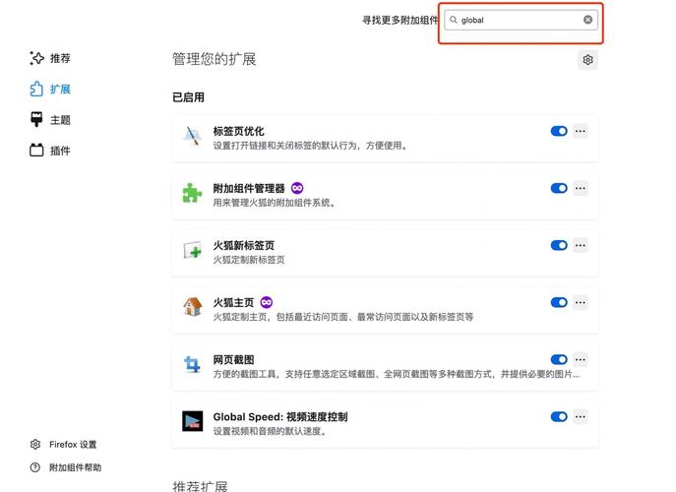676x492 pixels.
Task: Click the 已启用 enabled section heading
Action: 188,97
